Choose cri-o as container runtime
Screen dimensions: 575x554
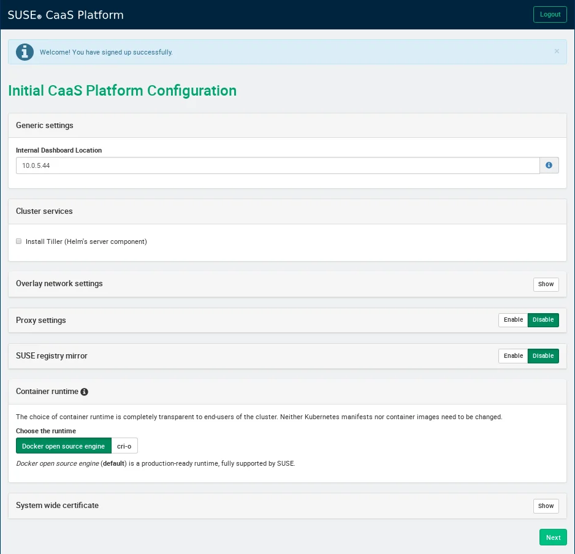124,446
